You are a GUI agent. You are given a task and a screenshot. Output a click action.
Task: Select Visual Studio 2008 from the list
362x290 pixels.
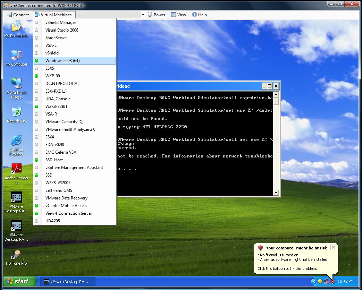point(75,30)
